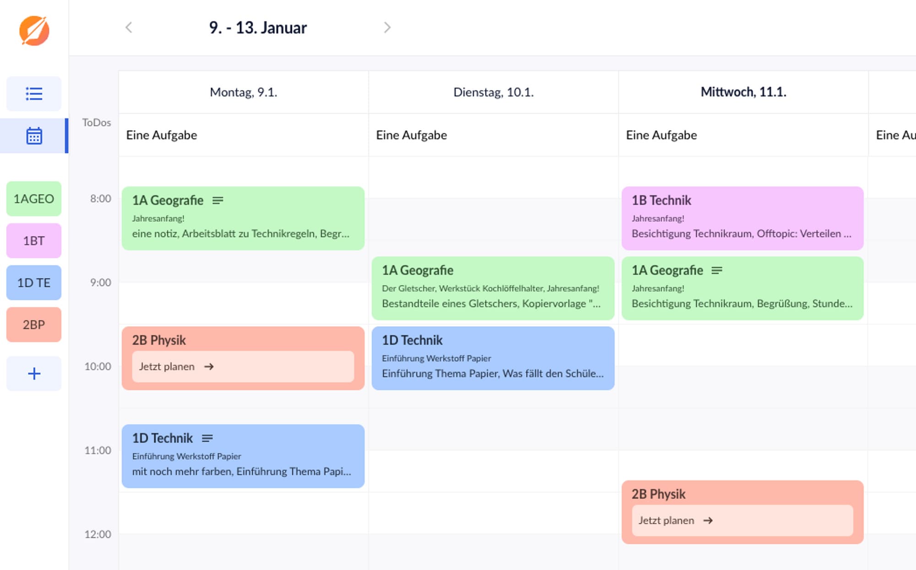The image size is (916, 570).
Task: Open Tuesday's 1D Technik lesson card
Action: [493, 358]
